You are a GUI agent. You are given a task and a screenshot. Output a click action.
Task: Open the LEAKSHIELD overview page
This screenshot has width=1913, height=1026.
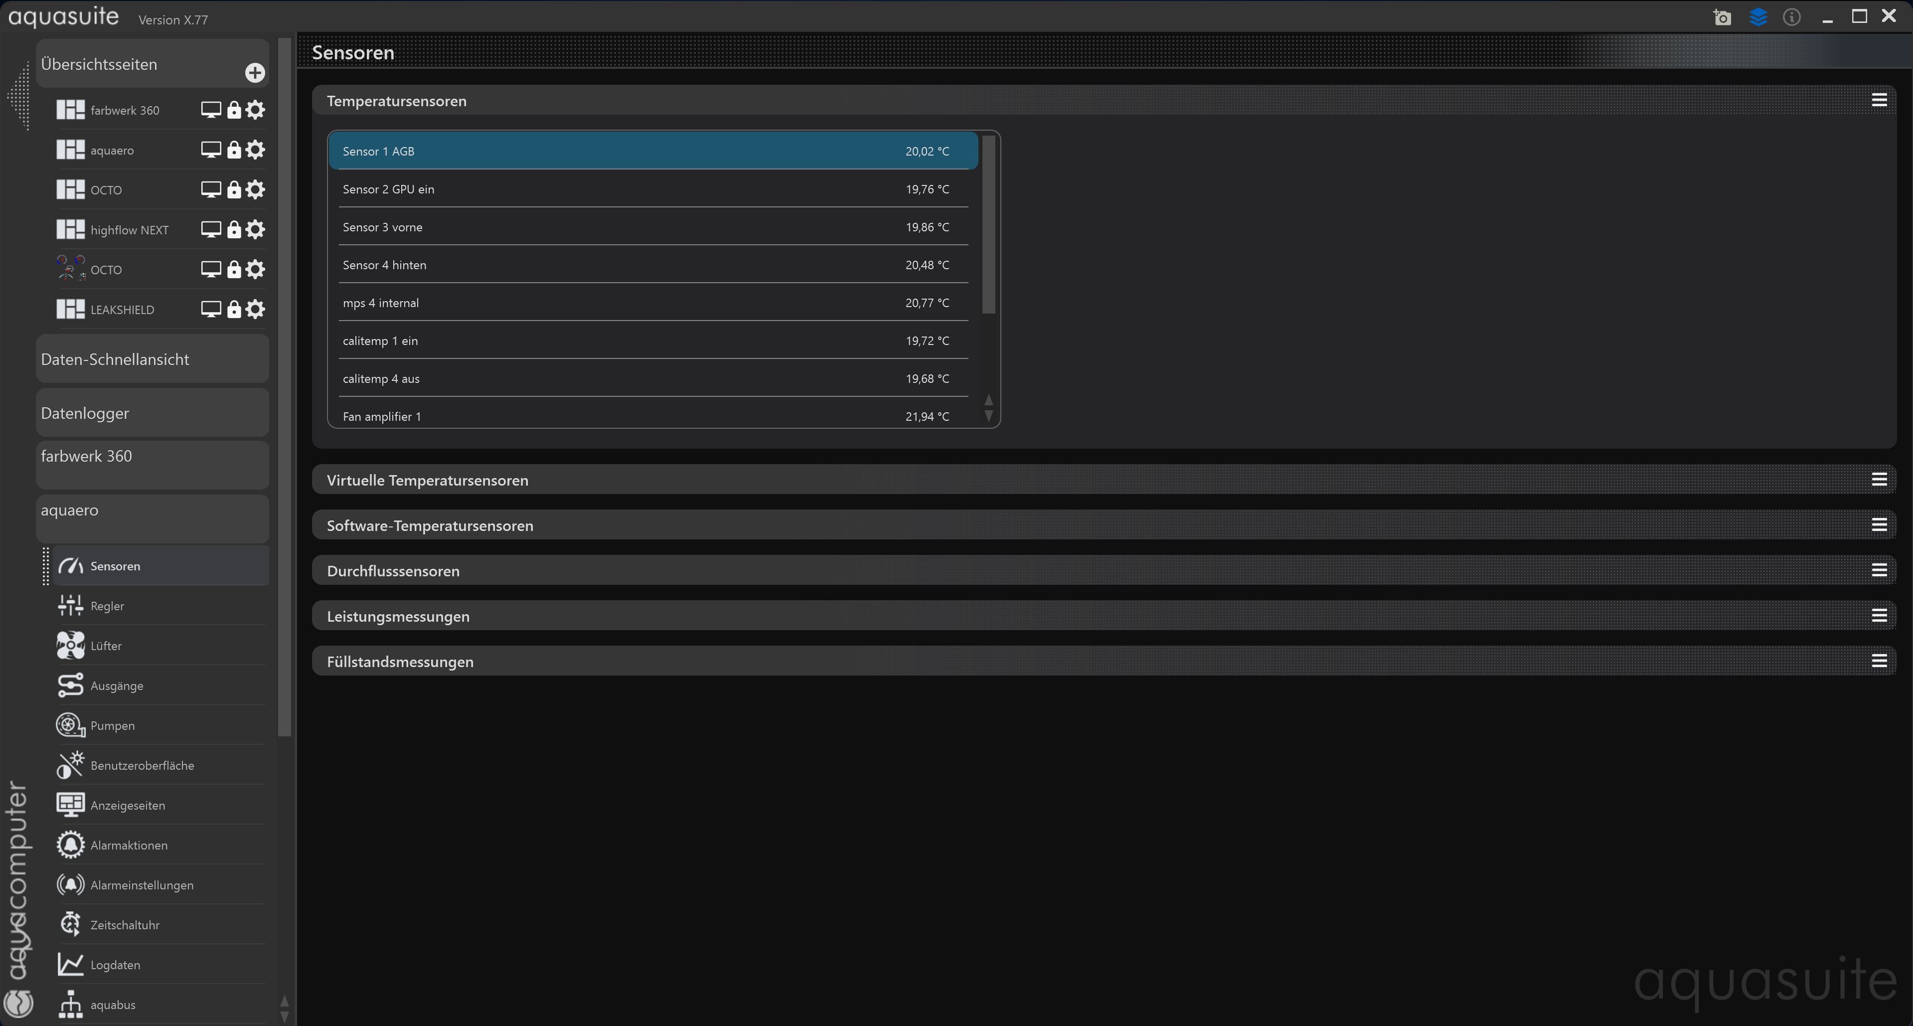[x=122, y=309]
